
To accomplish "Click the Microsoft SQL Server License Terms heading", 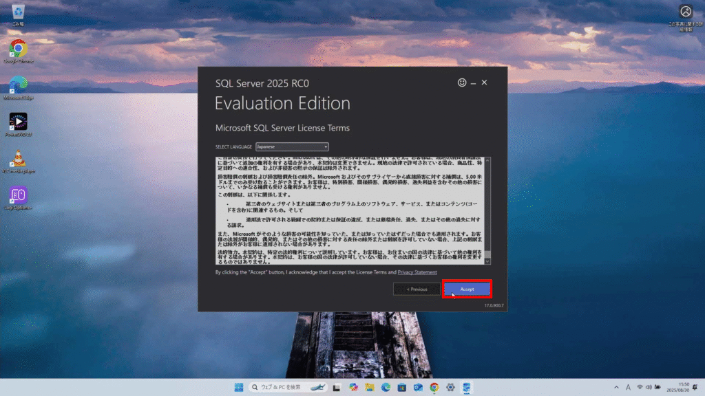I will pos(282,128).
